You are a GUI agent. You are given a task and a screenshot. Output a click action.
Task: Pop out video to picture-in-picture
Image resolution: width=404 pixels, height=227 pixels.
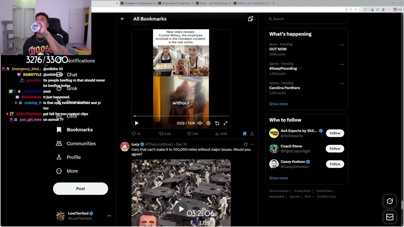coord(217,123)
